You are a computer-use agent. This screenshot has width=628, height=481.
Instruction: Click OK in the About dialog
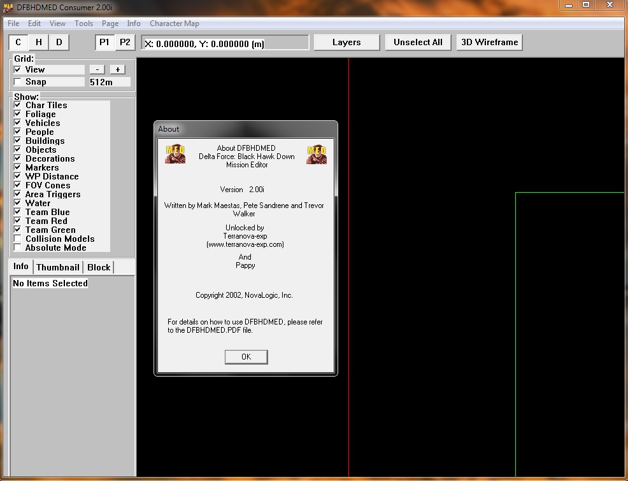pos(246,357)
